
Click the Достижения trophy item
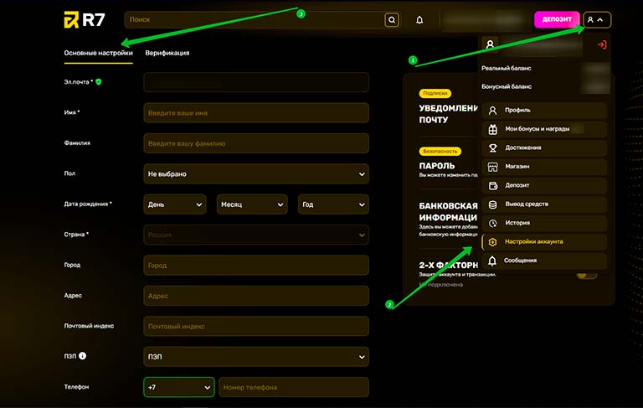pos(544,147)
